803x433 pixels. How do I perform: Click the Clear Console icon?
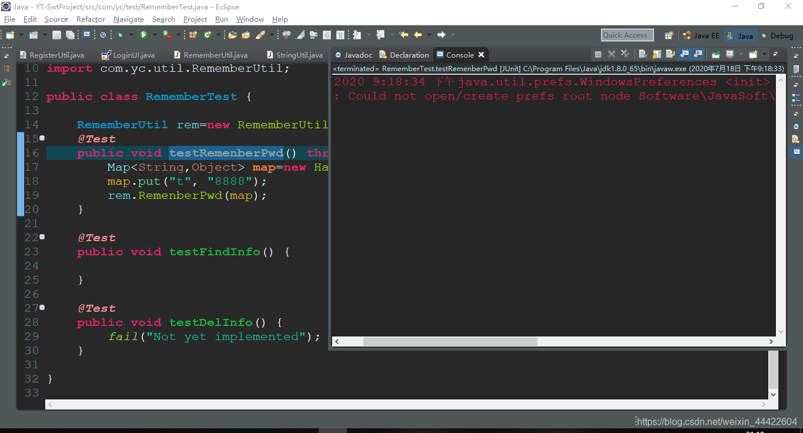tap(643, 54)
